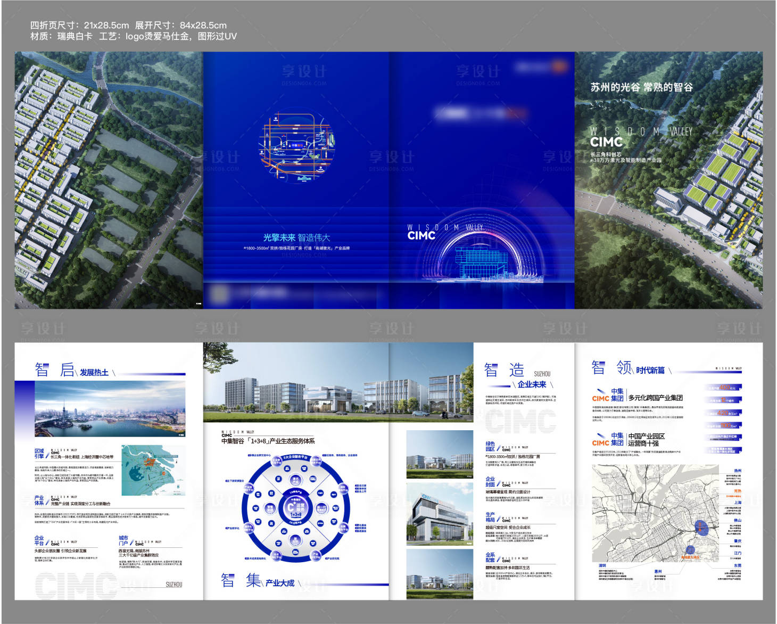Select the middle glass facade building thumbnail
Viewport: 777px width, 624px height.
click(440, 513)
